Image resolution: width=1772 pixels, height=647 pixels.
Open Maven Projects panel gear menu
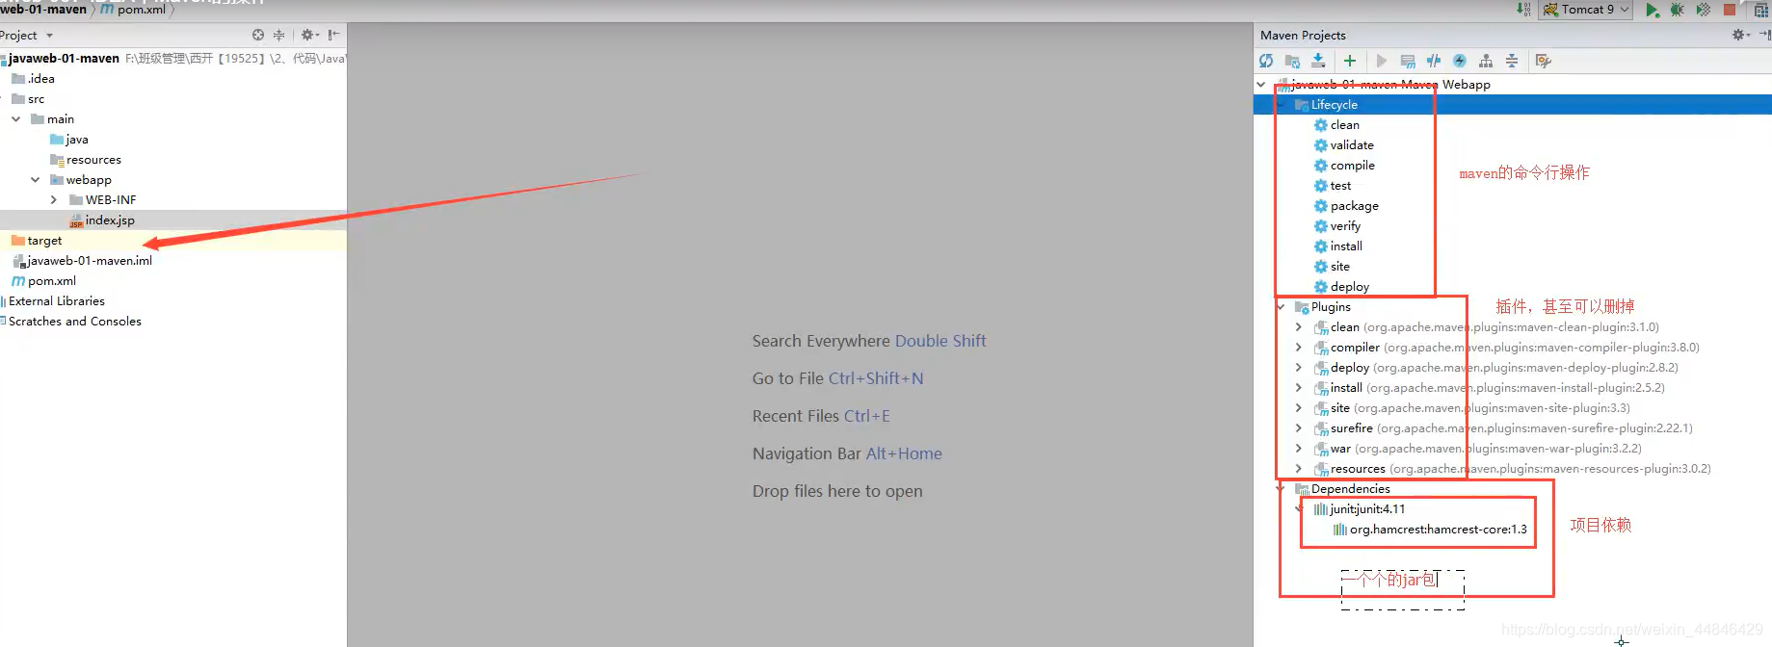[x=1740, y=35]
